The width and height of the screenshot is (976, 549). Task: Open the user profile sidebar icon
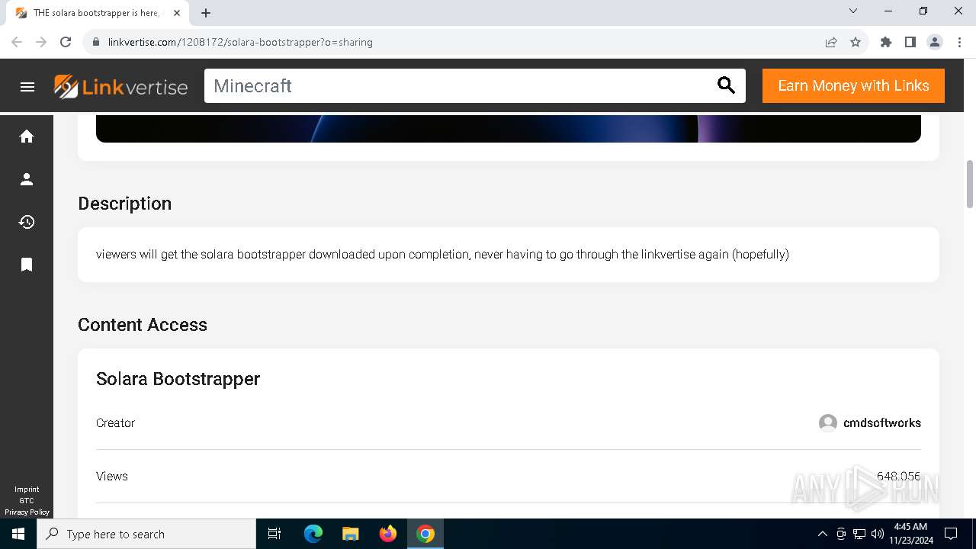click(x=27, y=179)
